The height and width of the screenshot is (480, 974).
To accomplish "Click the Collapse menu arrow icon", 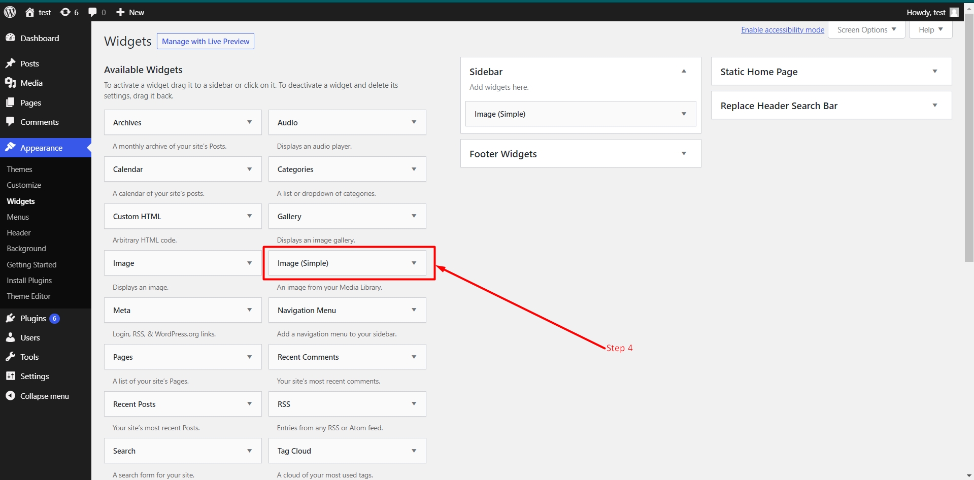I will [x=10, y=396].
